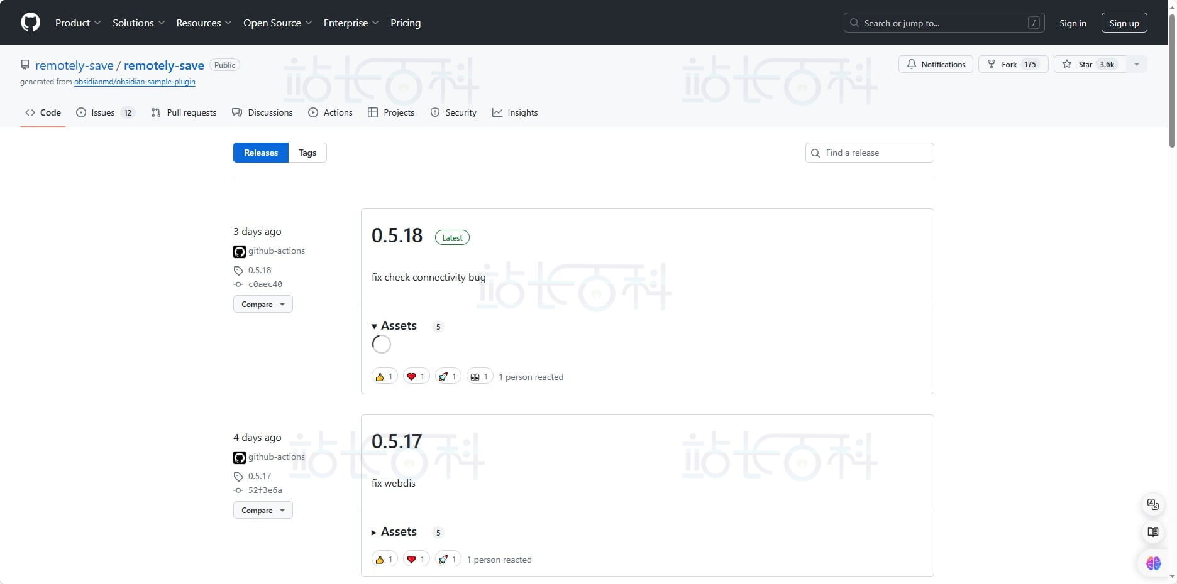This screenshot has height=584, width=1177.
Task: Open commit 52f3e6a
Action: 265,490
